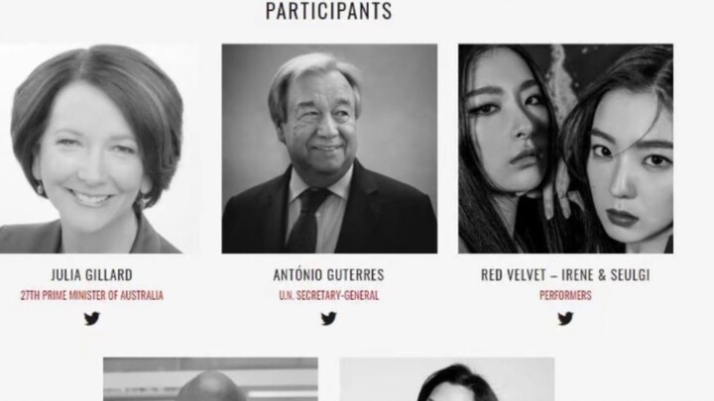The height and width of the screenshot is (401, 714).
Task: Open Red Velvet's Twitter icon
Action: [x=565, y=318]
